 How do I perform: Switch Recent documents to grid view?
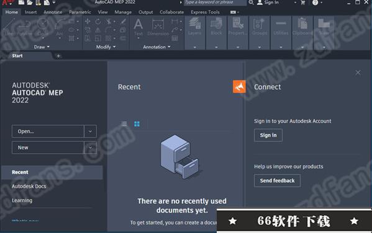click(x=137, y=123)
